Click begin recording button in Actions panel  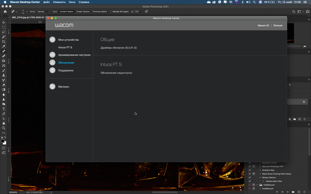pos(282,192)
